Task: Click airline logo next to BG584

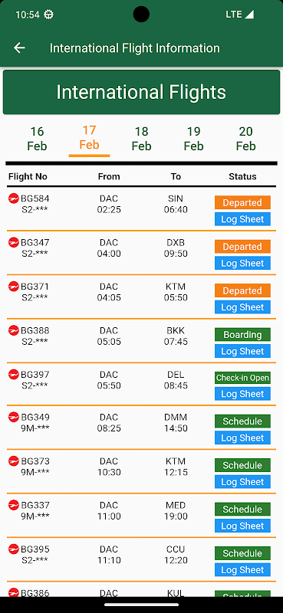Action: pyautogui.click(x=14, y=198)
